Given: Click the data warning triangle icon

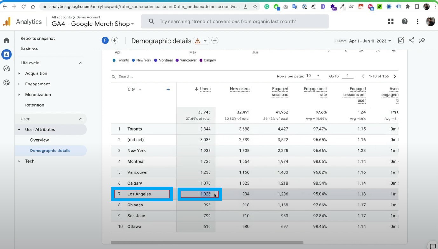Looking at the screenshot, I should (x=197, y=41).
